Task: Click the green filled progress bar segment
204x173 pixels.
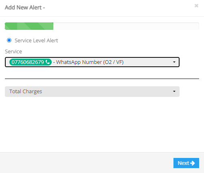Action: 29,26
